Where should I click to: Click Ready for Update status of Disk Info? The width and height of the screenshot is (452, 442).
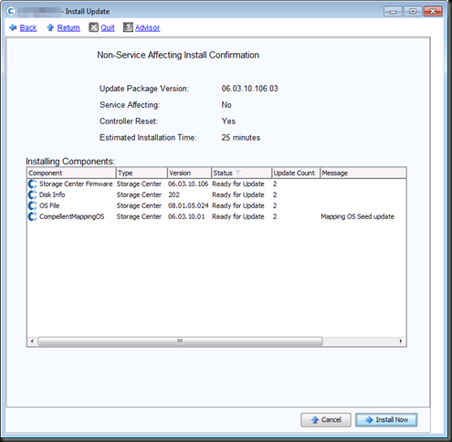[238, 195]
